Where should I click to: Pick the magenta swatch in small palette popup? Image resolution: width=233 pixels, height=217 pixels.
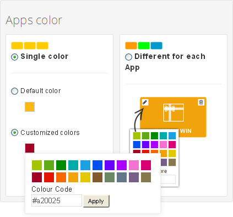pyautogui.click(x=172, y=144)
